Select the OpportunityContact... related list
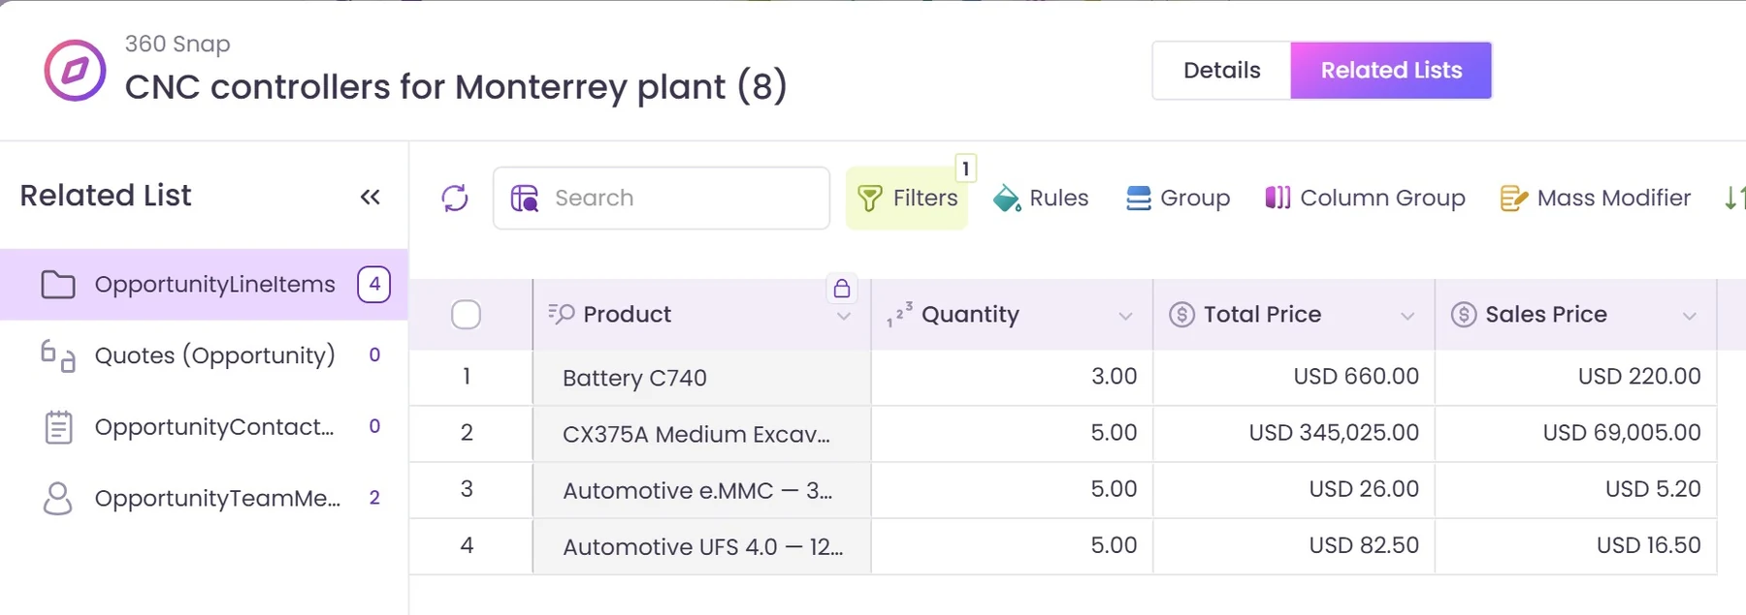1746x615 pixels. (x=204, y=427)
